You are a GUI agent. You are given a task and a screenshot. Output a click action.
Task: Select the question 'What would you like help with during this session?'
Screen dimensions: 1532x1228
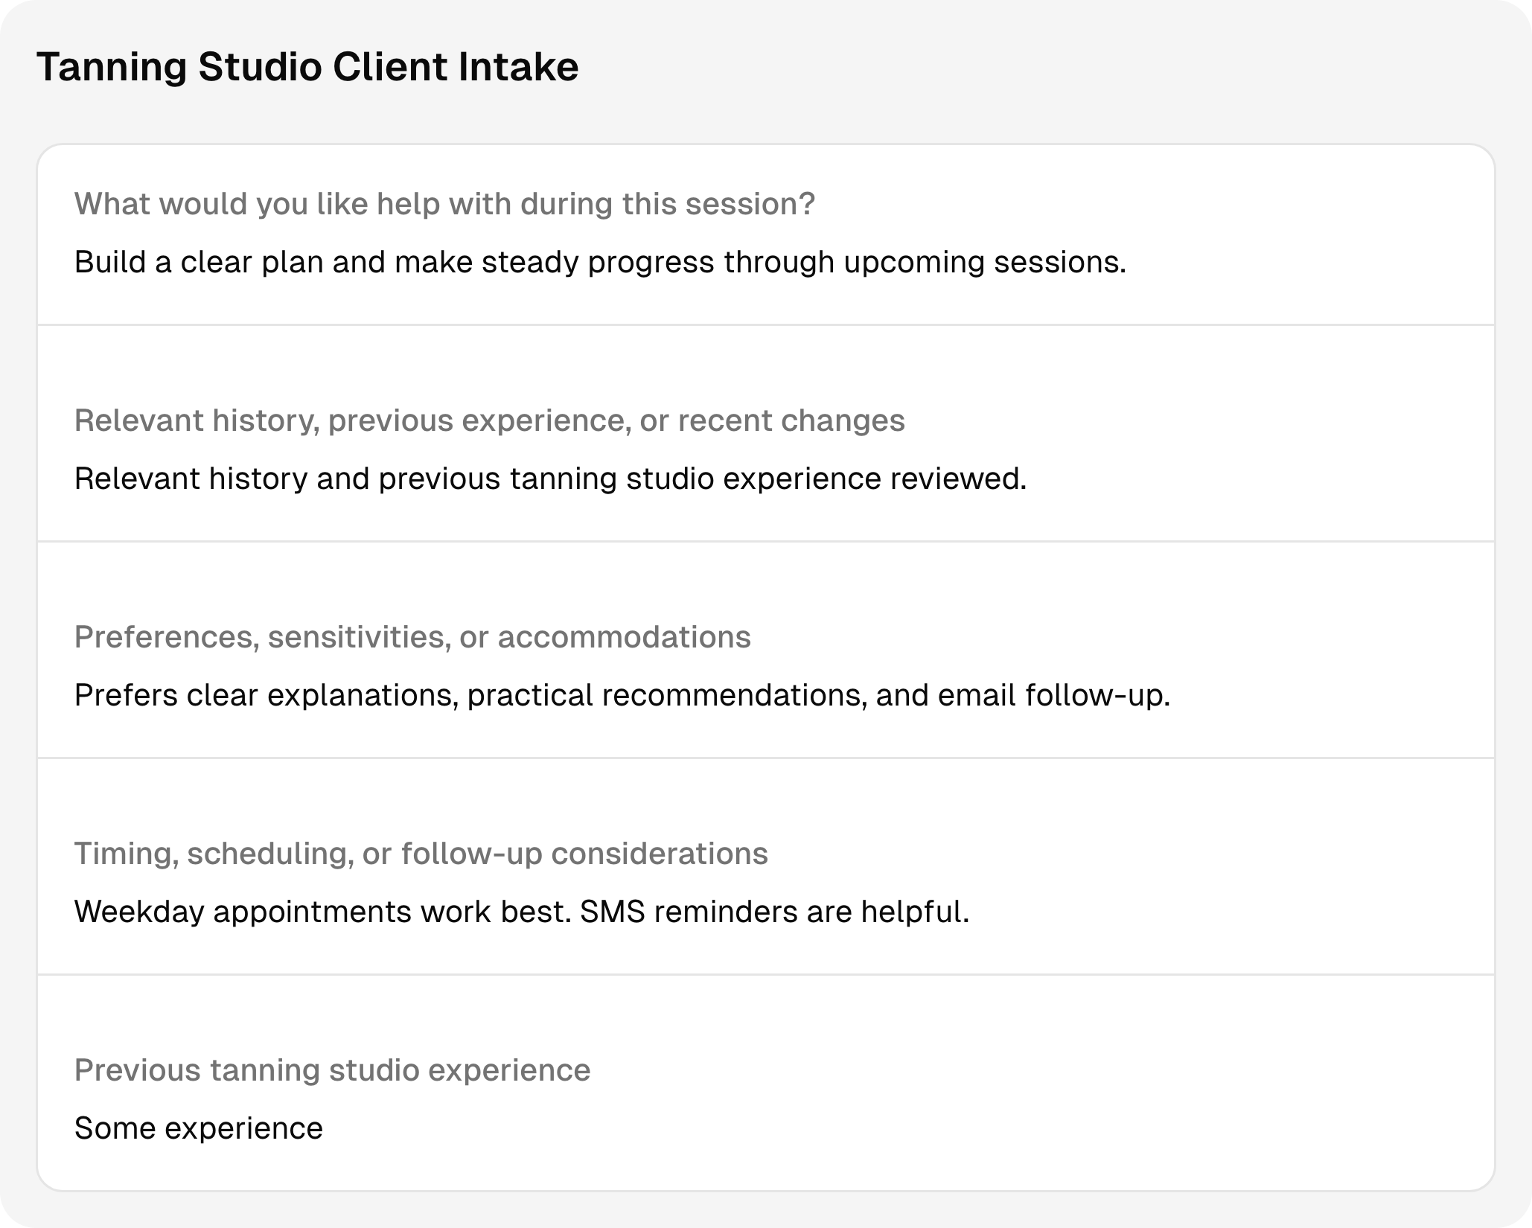click(445, 204)
